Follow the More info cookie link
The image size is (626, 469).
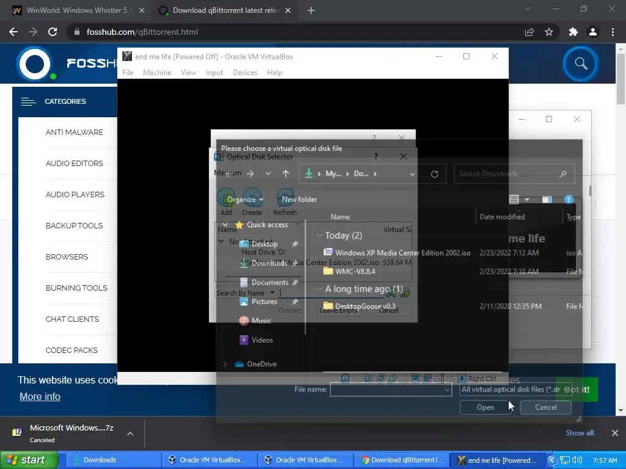click(x=40, y=396)
